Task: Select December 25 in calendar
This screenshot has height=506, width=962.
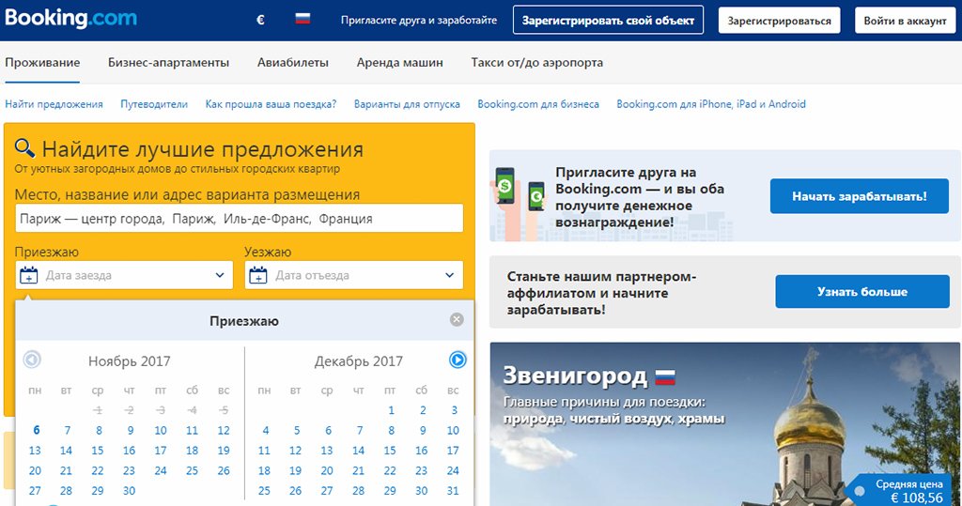Action: pyautogui.click(x=264, y=491)
